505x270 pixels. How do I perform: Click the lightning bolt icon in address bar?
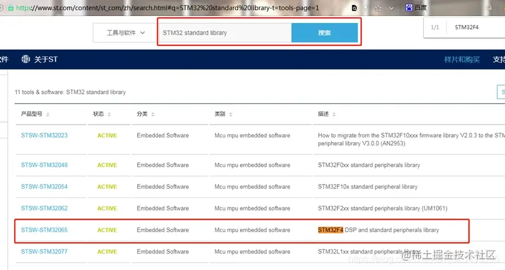(x=366, y=8)
